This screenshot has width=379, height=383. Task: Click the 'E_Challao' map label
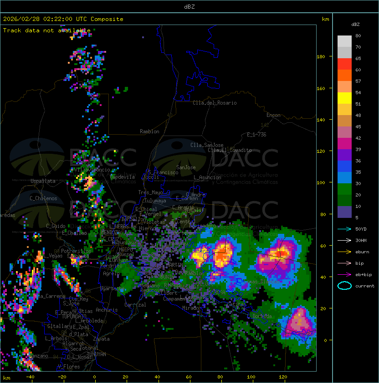74,233
